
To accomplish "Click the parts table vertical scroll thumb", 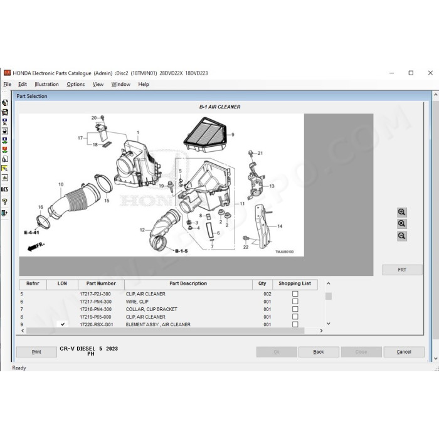I will (x=329, y=296).
